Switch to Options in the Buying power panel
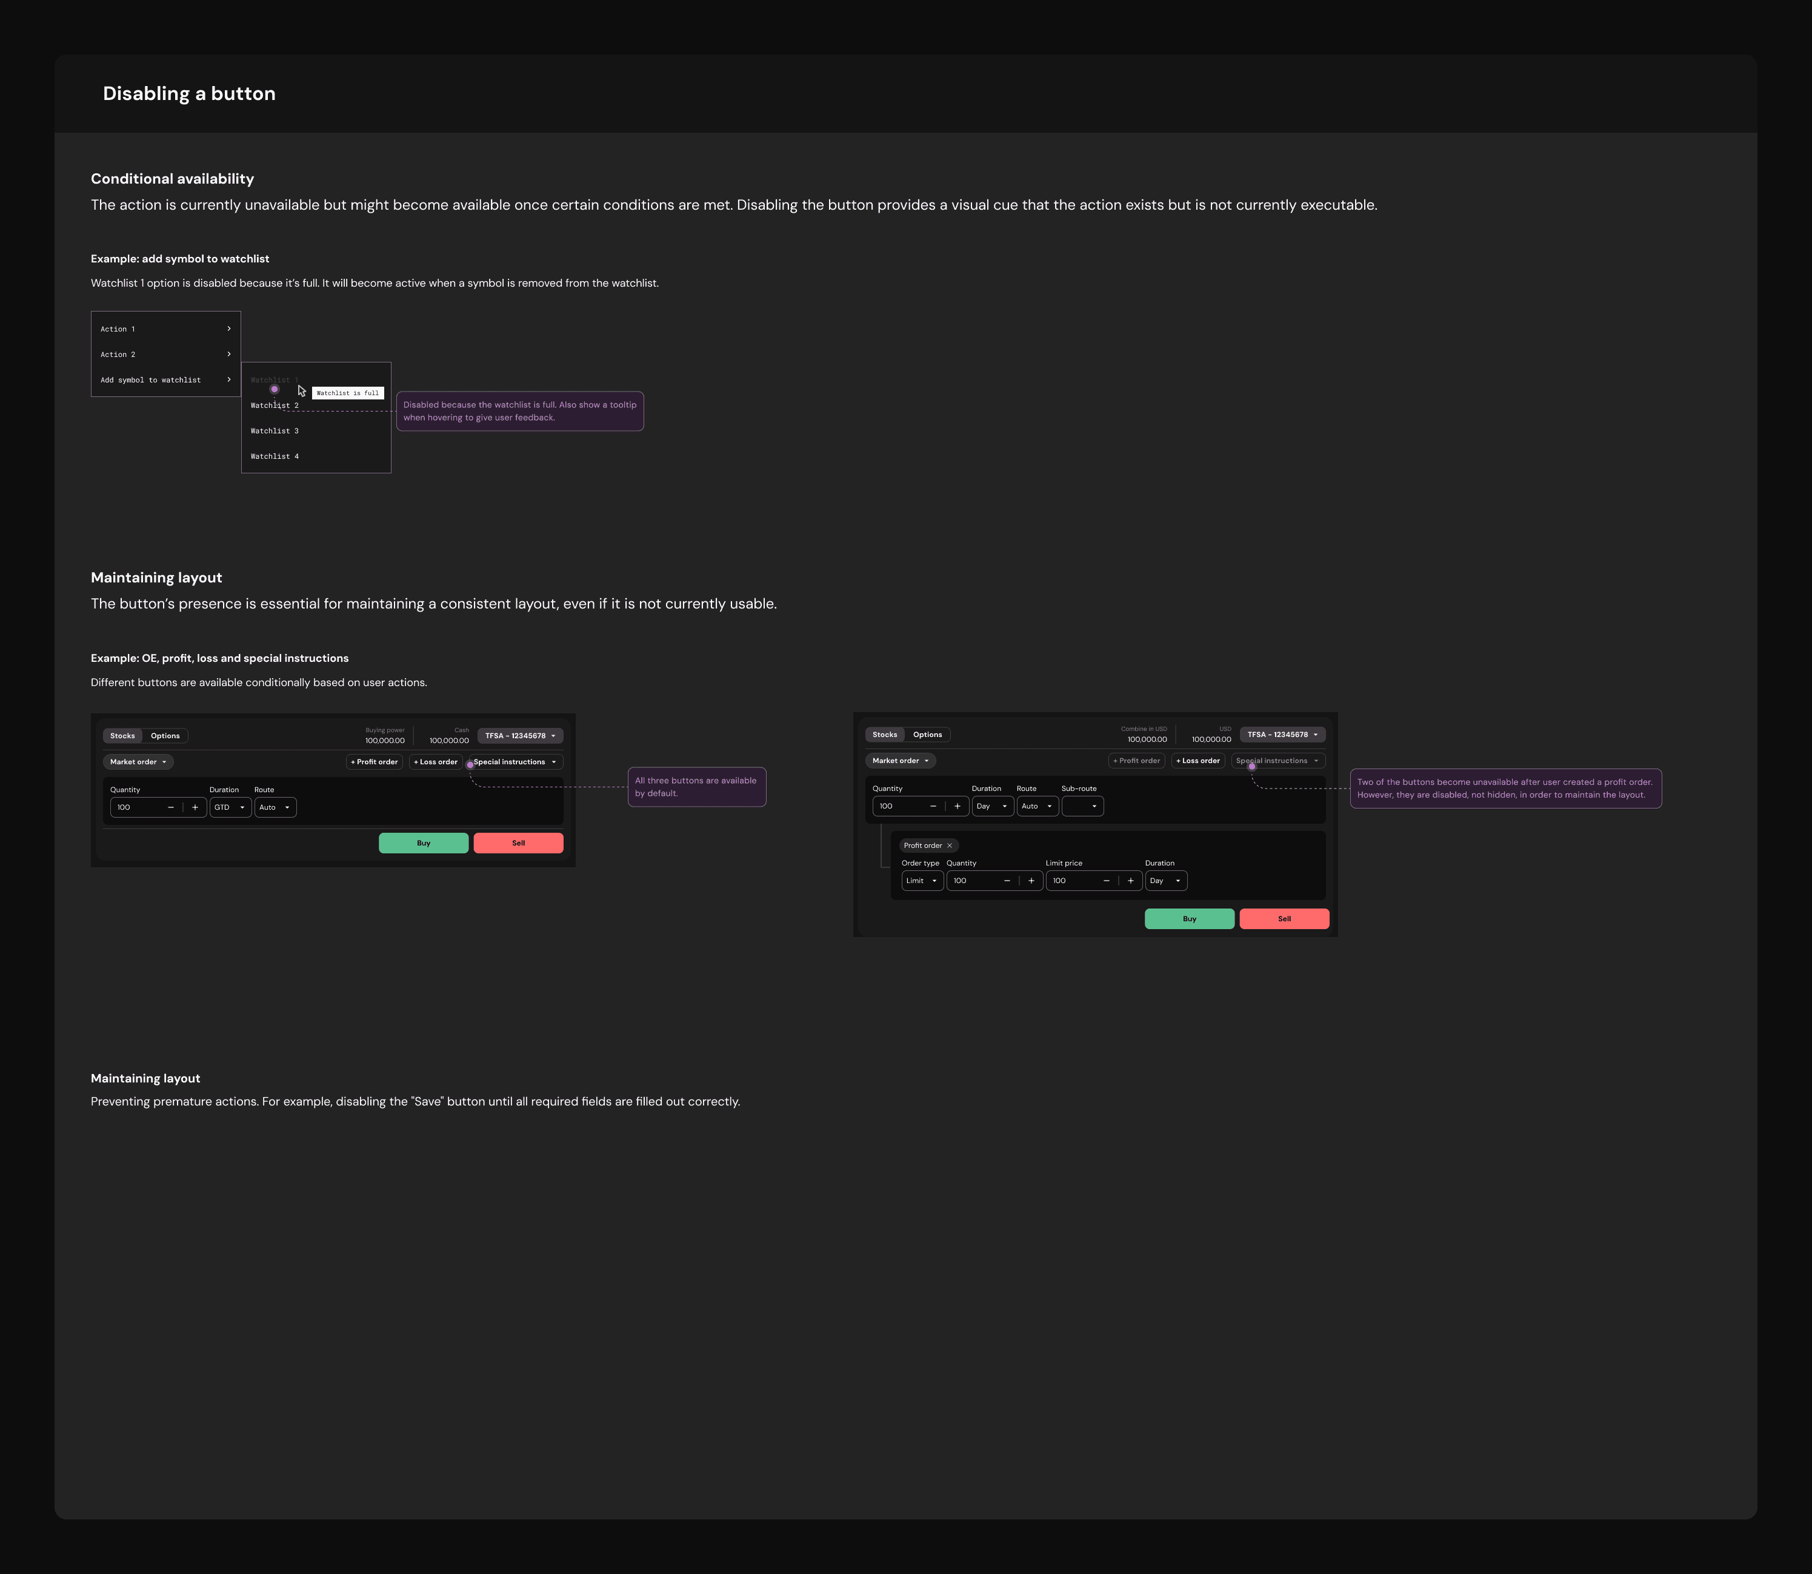 (x=165, y=736)
